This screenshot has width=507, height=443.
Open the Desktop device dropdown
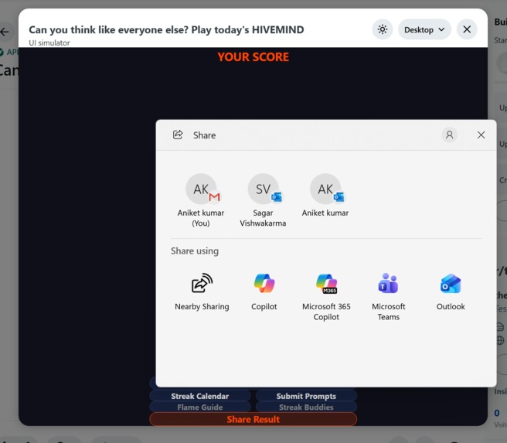[424, 29]
